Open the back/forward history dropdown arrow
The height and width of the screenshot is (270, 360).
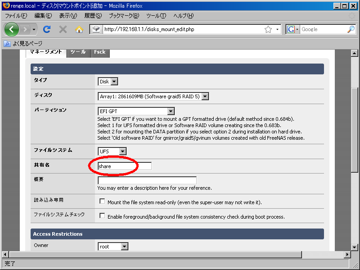pos(34,29)
